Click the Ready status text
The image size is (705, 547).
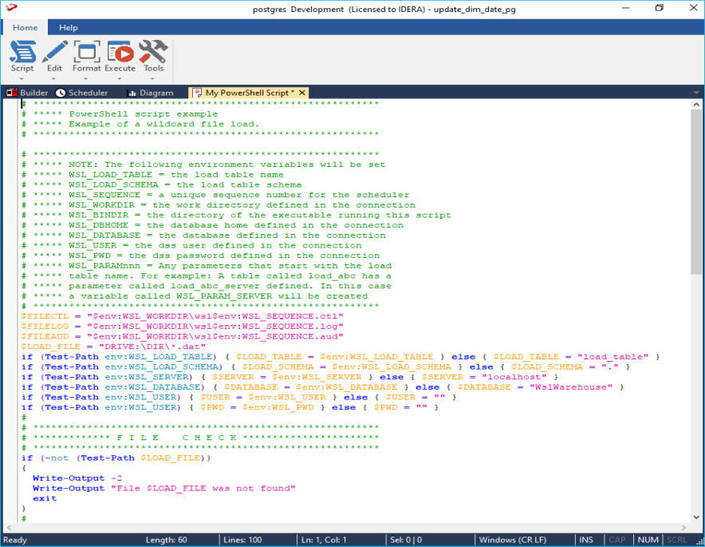click(x=15, y=540)
